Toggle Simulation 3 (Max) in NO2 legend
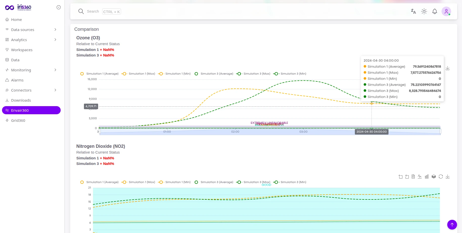This screenshot has width=462, height=233. click(253, 182)
